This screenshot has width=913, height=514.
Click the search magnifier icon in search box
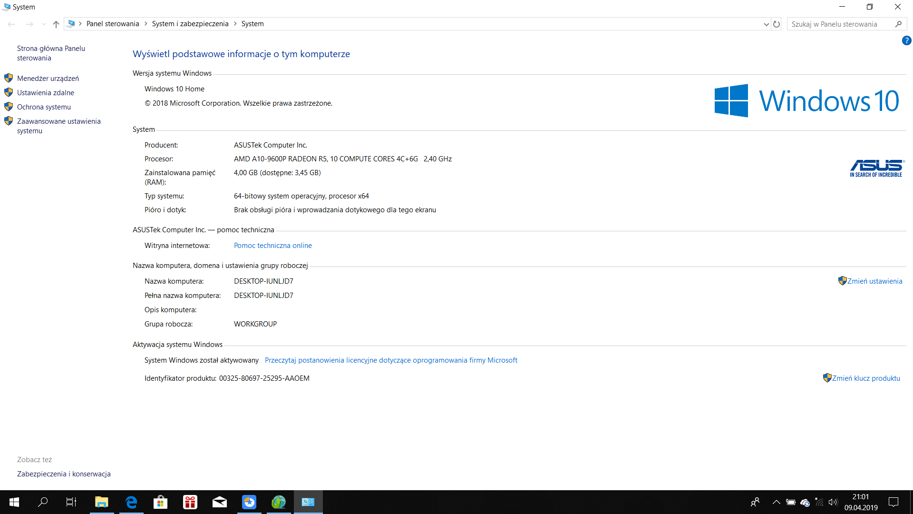[898, 24]
